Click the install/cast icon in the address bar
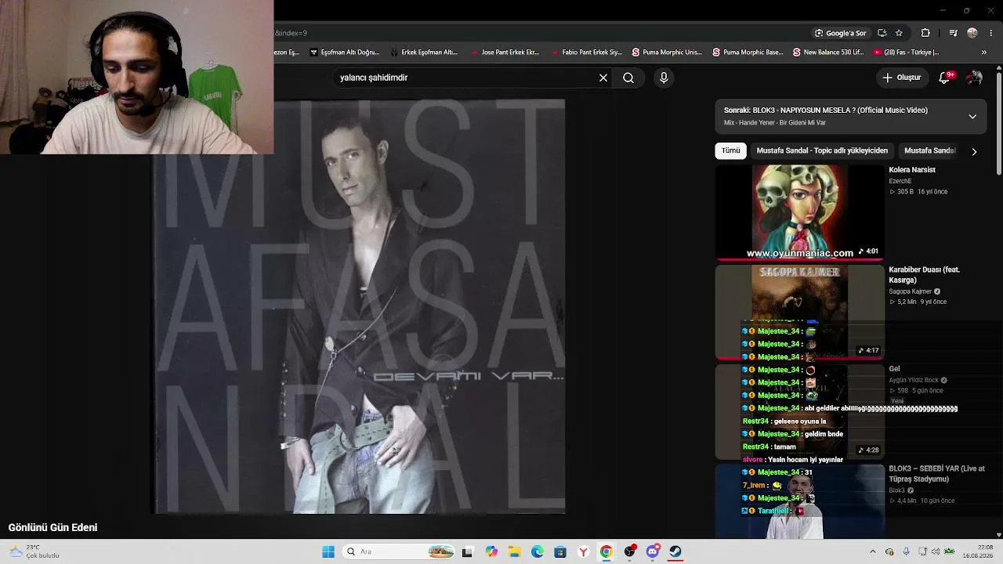 (x=882, y=33)
